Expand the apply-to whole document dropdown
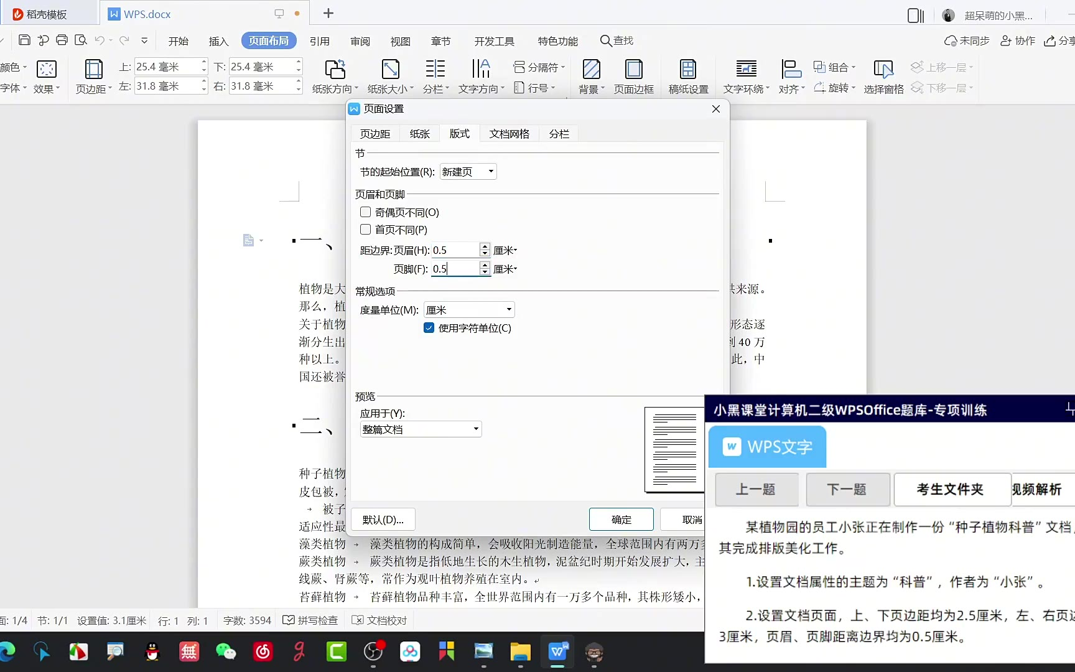 [421, 429]
